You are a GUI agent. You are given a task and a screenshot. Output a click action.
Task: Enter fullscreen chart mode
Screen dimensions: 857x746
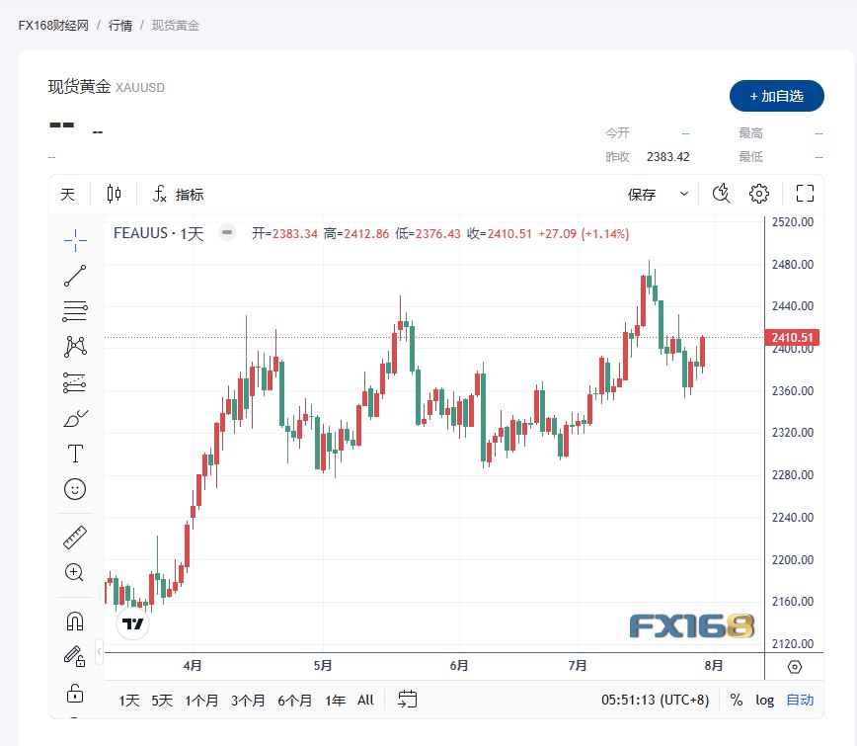click(x=805, y=194)
